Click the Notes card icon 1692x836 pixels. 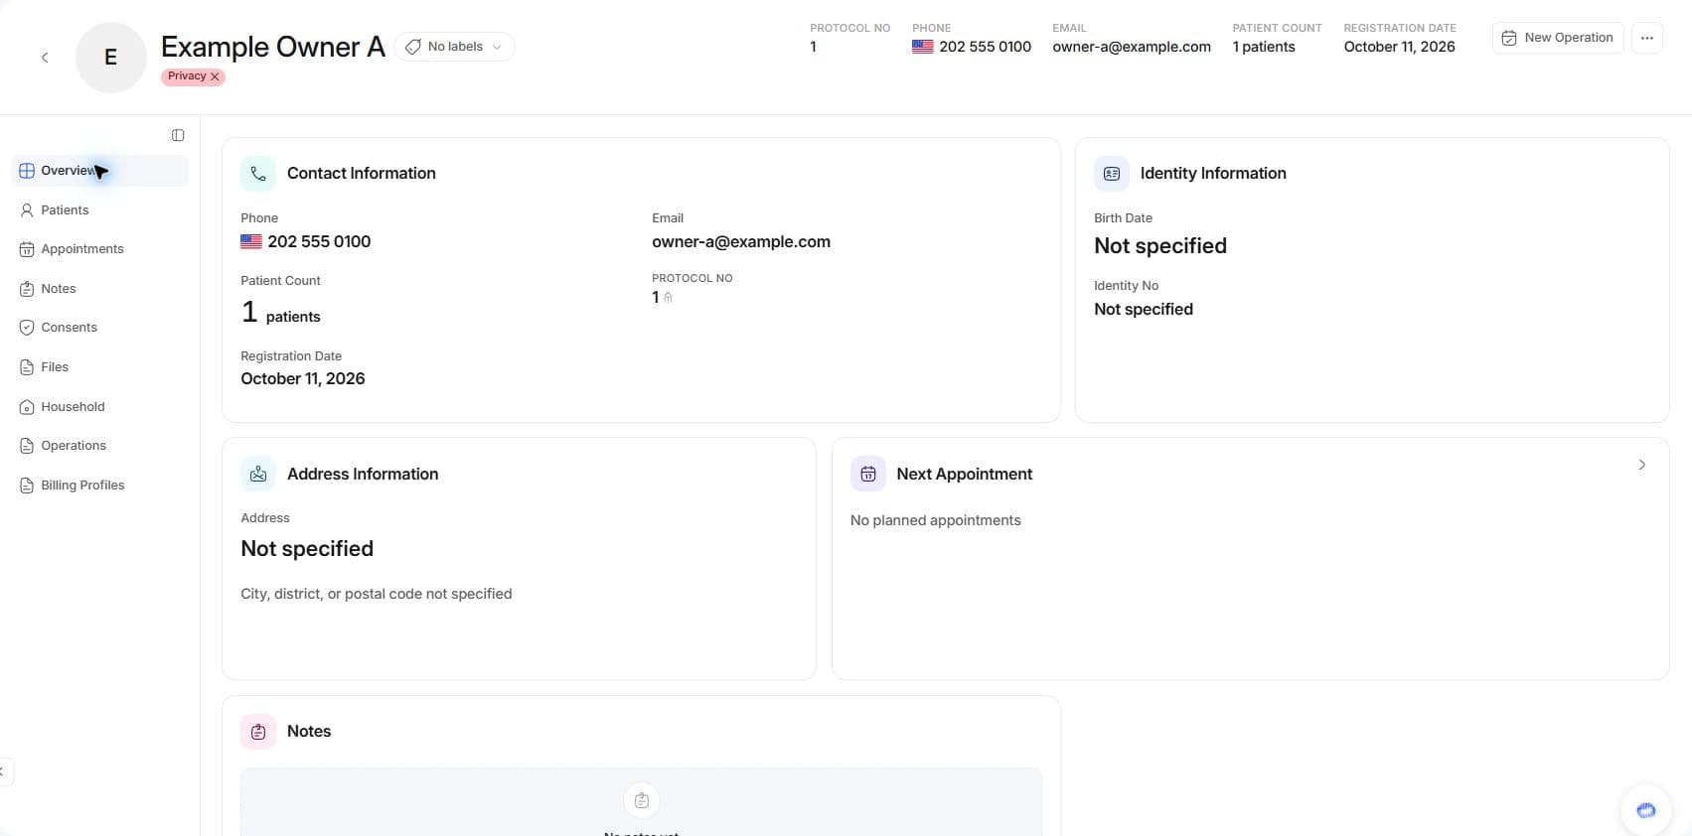[258, 732]
